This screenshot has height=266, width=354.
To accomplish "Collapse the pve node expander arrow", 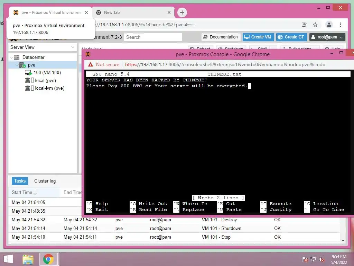I will (17, 65).
